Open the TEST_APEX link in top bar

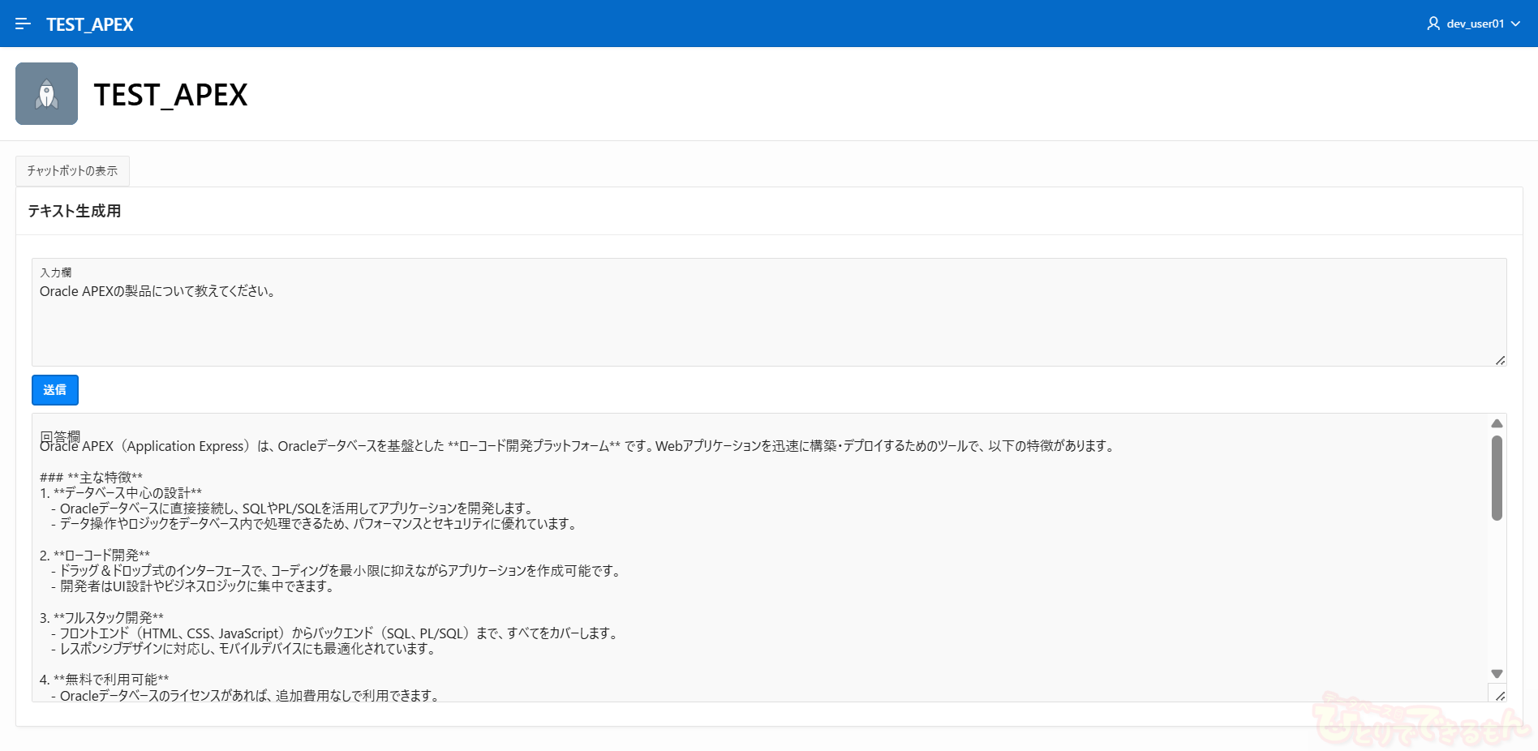[x=89, y=24]
